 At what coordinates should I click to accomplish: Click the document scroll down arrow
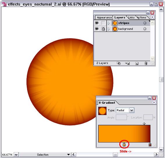[x=161, y=150]
